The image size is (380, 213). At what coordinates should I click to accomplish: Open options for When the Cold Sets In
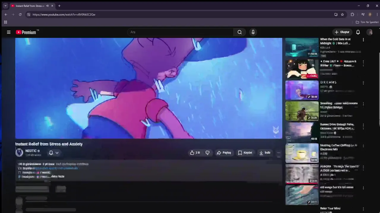point(363,40)
